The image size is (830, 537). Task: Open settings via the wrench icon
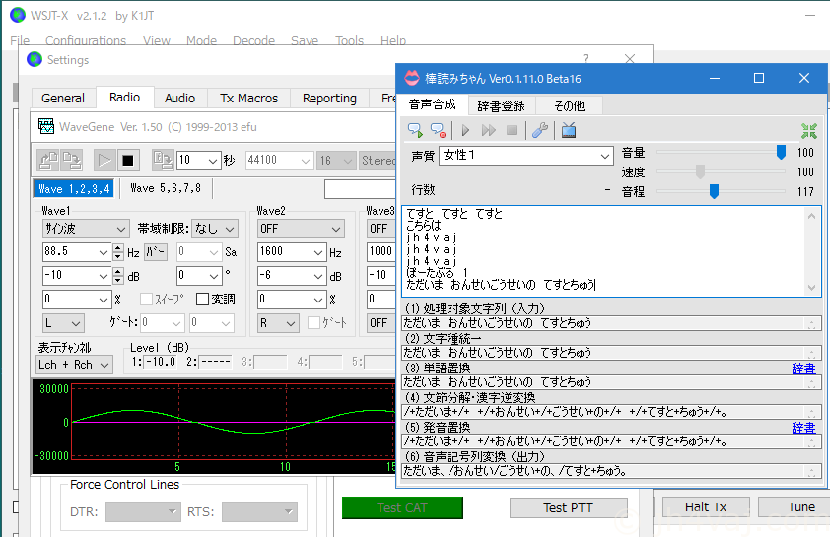[x=540, y=130]
